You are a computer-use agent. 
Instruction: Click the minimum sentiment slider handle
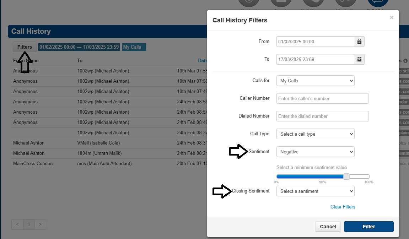(x=346, y=176)
